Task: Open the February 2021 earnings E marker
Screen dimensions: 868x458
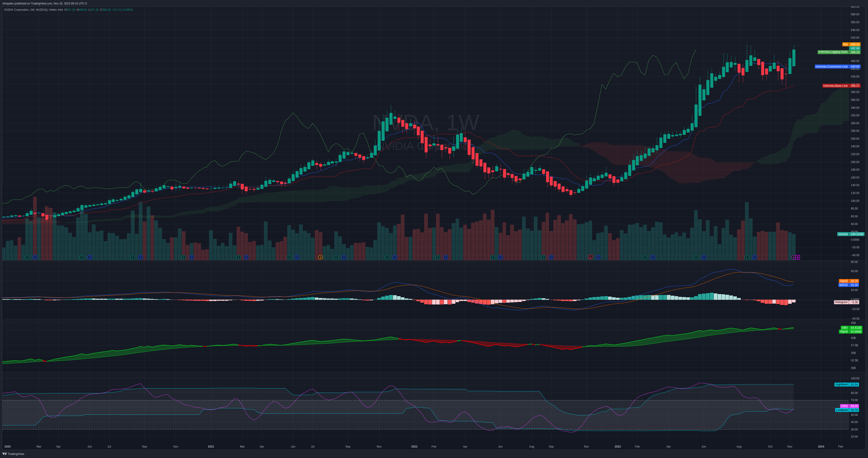Action: [238, 257]
